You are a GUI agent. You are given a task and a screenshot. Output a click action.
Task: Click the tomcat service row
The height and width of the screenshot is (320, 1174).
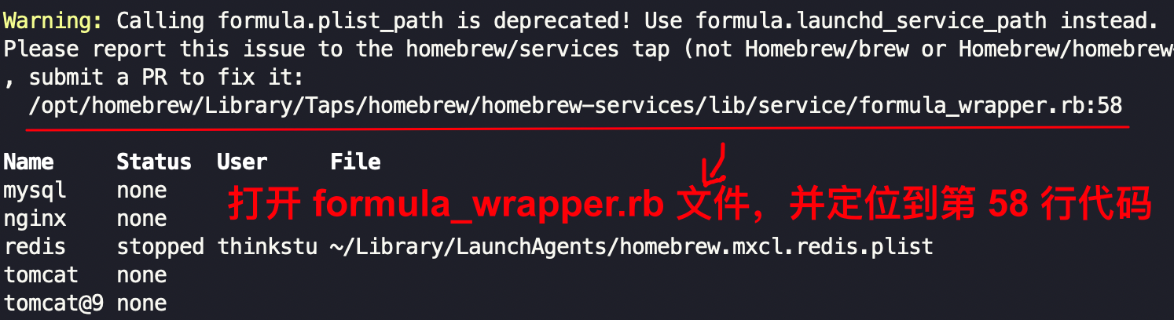(x=85, y=275)
